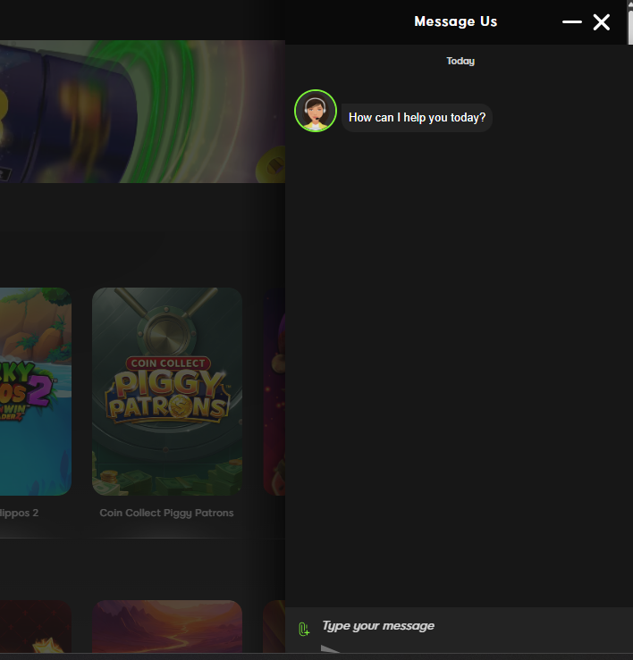This screenshot has height=660, width=633.
Task: Open the Hippos 2 game thumbnail
Action: point(36,390)
